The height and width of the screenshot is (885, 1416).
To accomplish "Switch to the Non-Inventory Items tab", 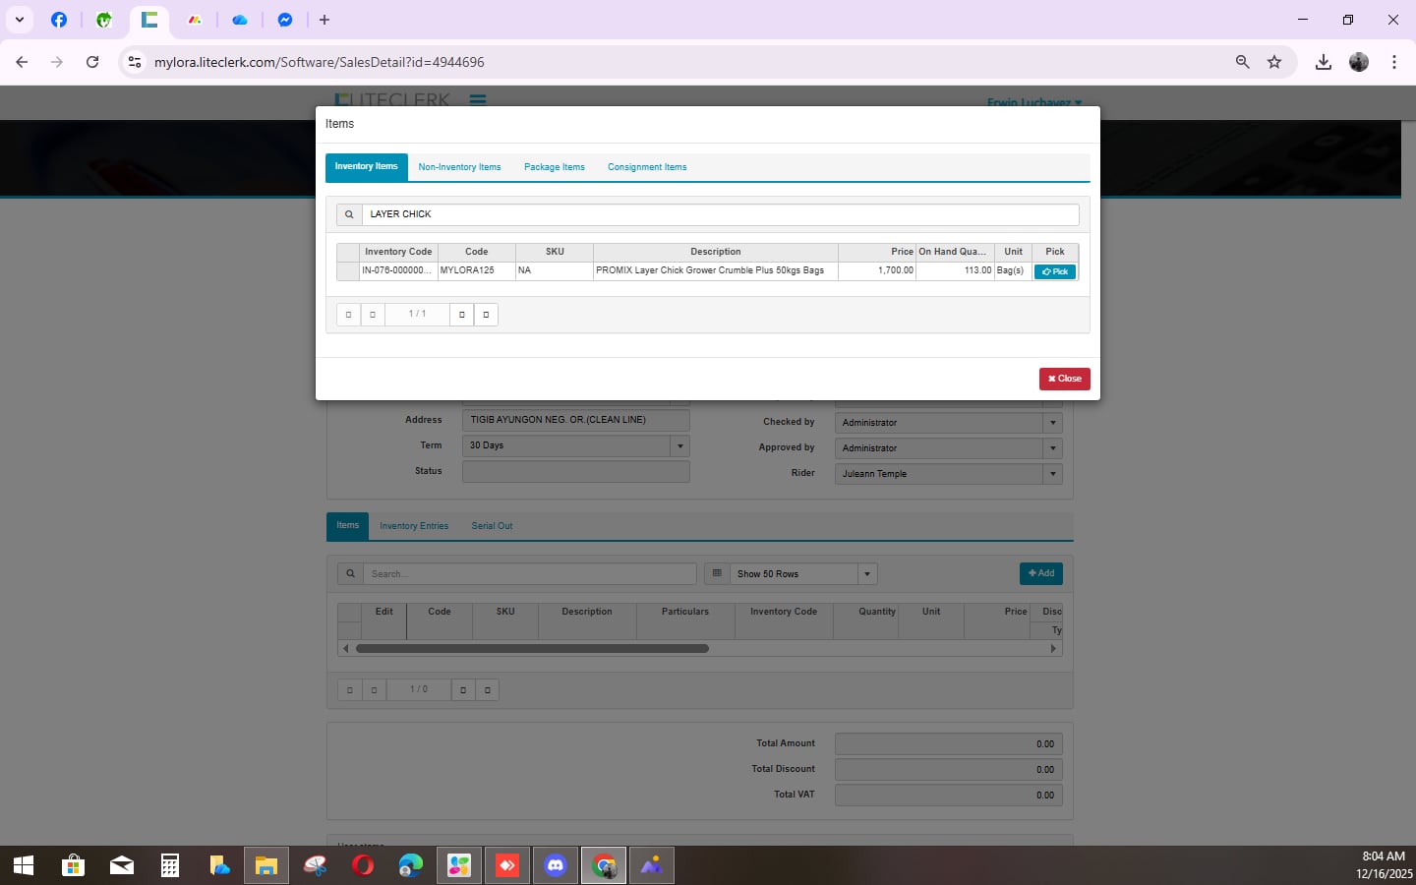I will coord(459,167).
